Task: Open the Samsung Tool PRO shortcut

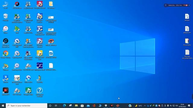Action: [x=17, y=43]
